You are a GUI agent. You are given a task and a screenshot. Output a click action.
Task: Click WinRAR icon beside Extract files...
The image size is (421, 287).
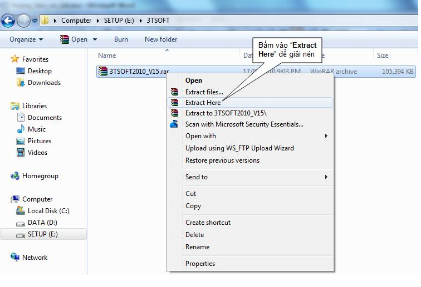coord(174,92)
